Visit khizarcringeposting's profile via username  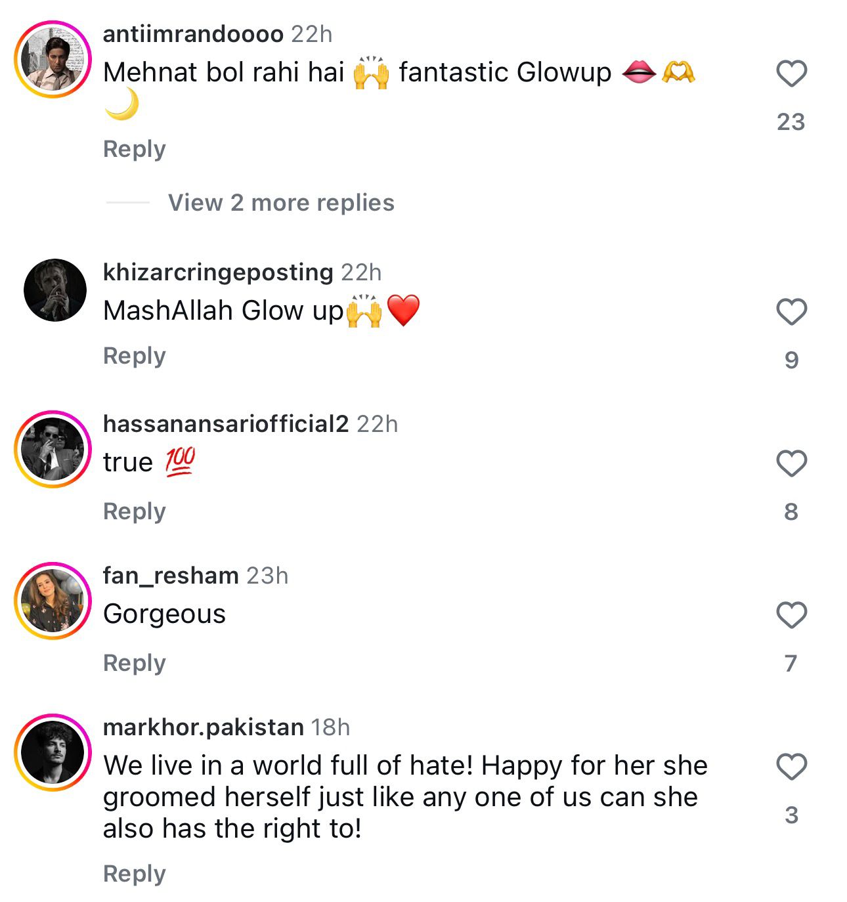[x=218, y=272]
